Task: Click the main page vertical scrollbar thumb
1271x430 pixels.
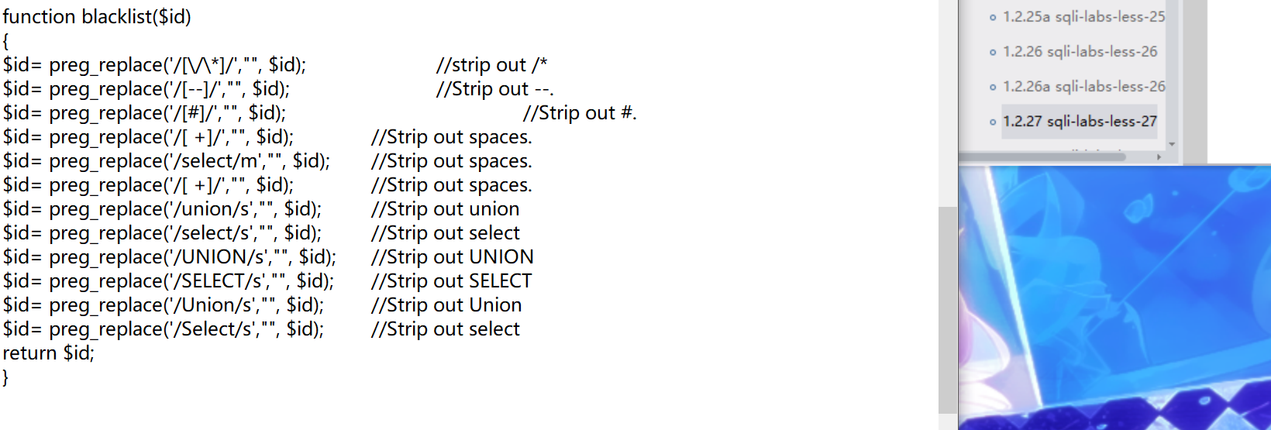Action: (x=947, y=310)
